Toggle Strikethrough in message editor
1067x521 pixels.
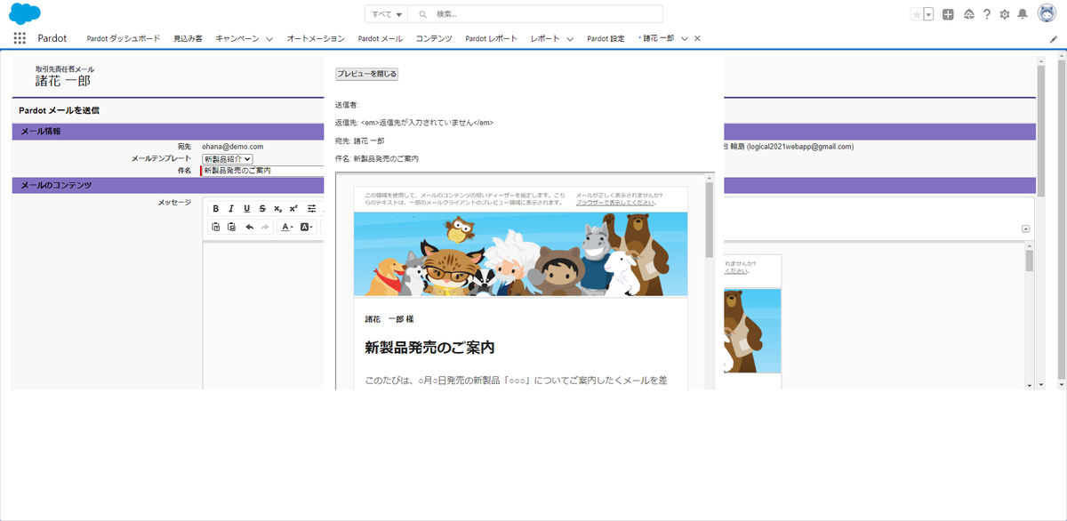click(x=262, y=208)
